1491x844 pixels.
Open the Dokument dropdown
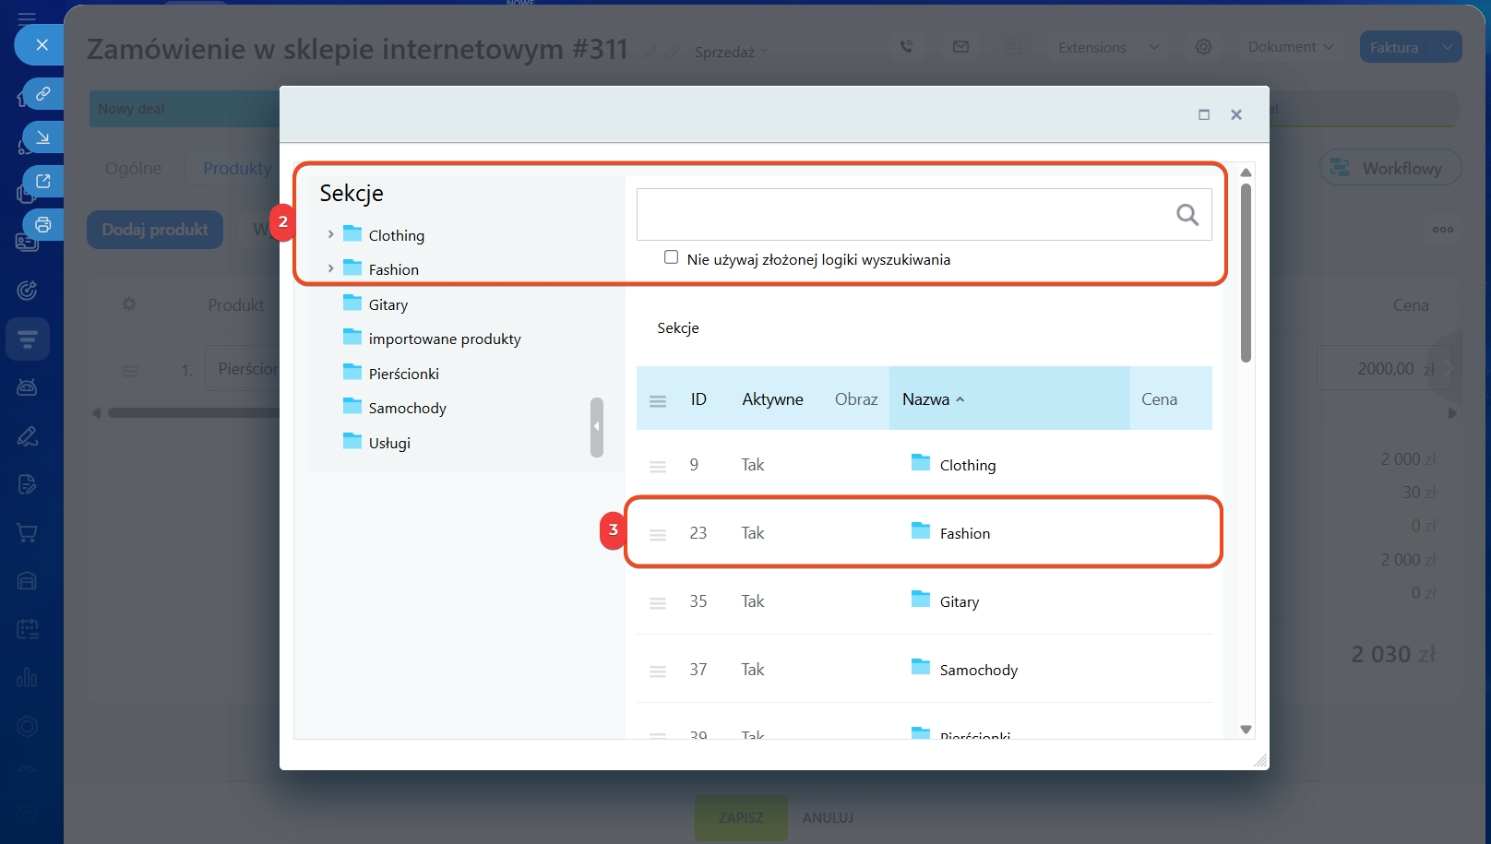[x=1290, y=47]
